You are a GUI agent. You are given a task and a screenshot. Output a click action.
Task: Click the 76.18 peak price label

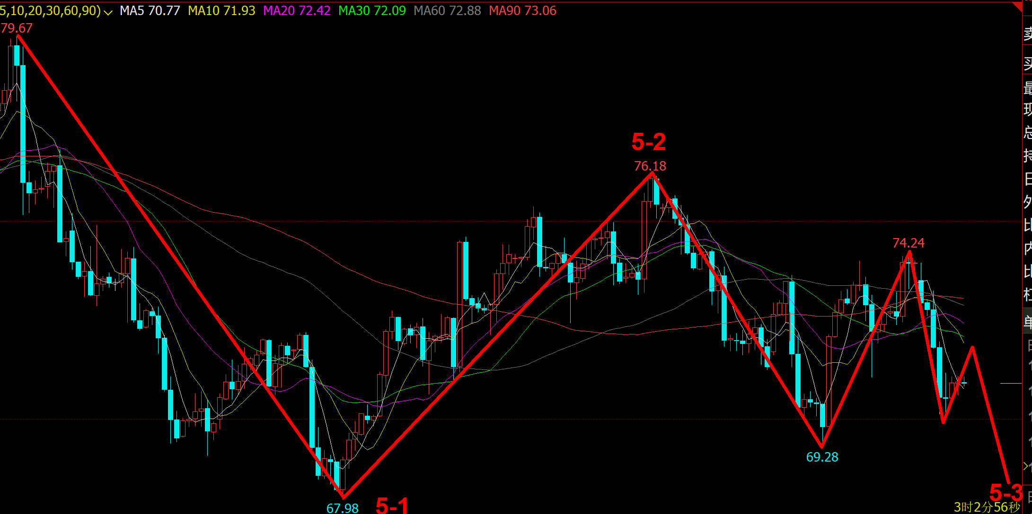tap(650, 166)
